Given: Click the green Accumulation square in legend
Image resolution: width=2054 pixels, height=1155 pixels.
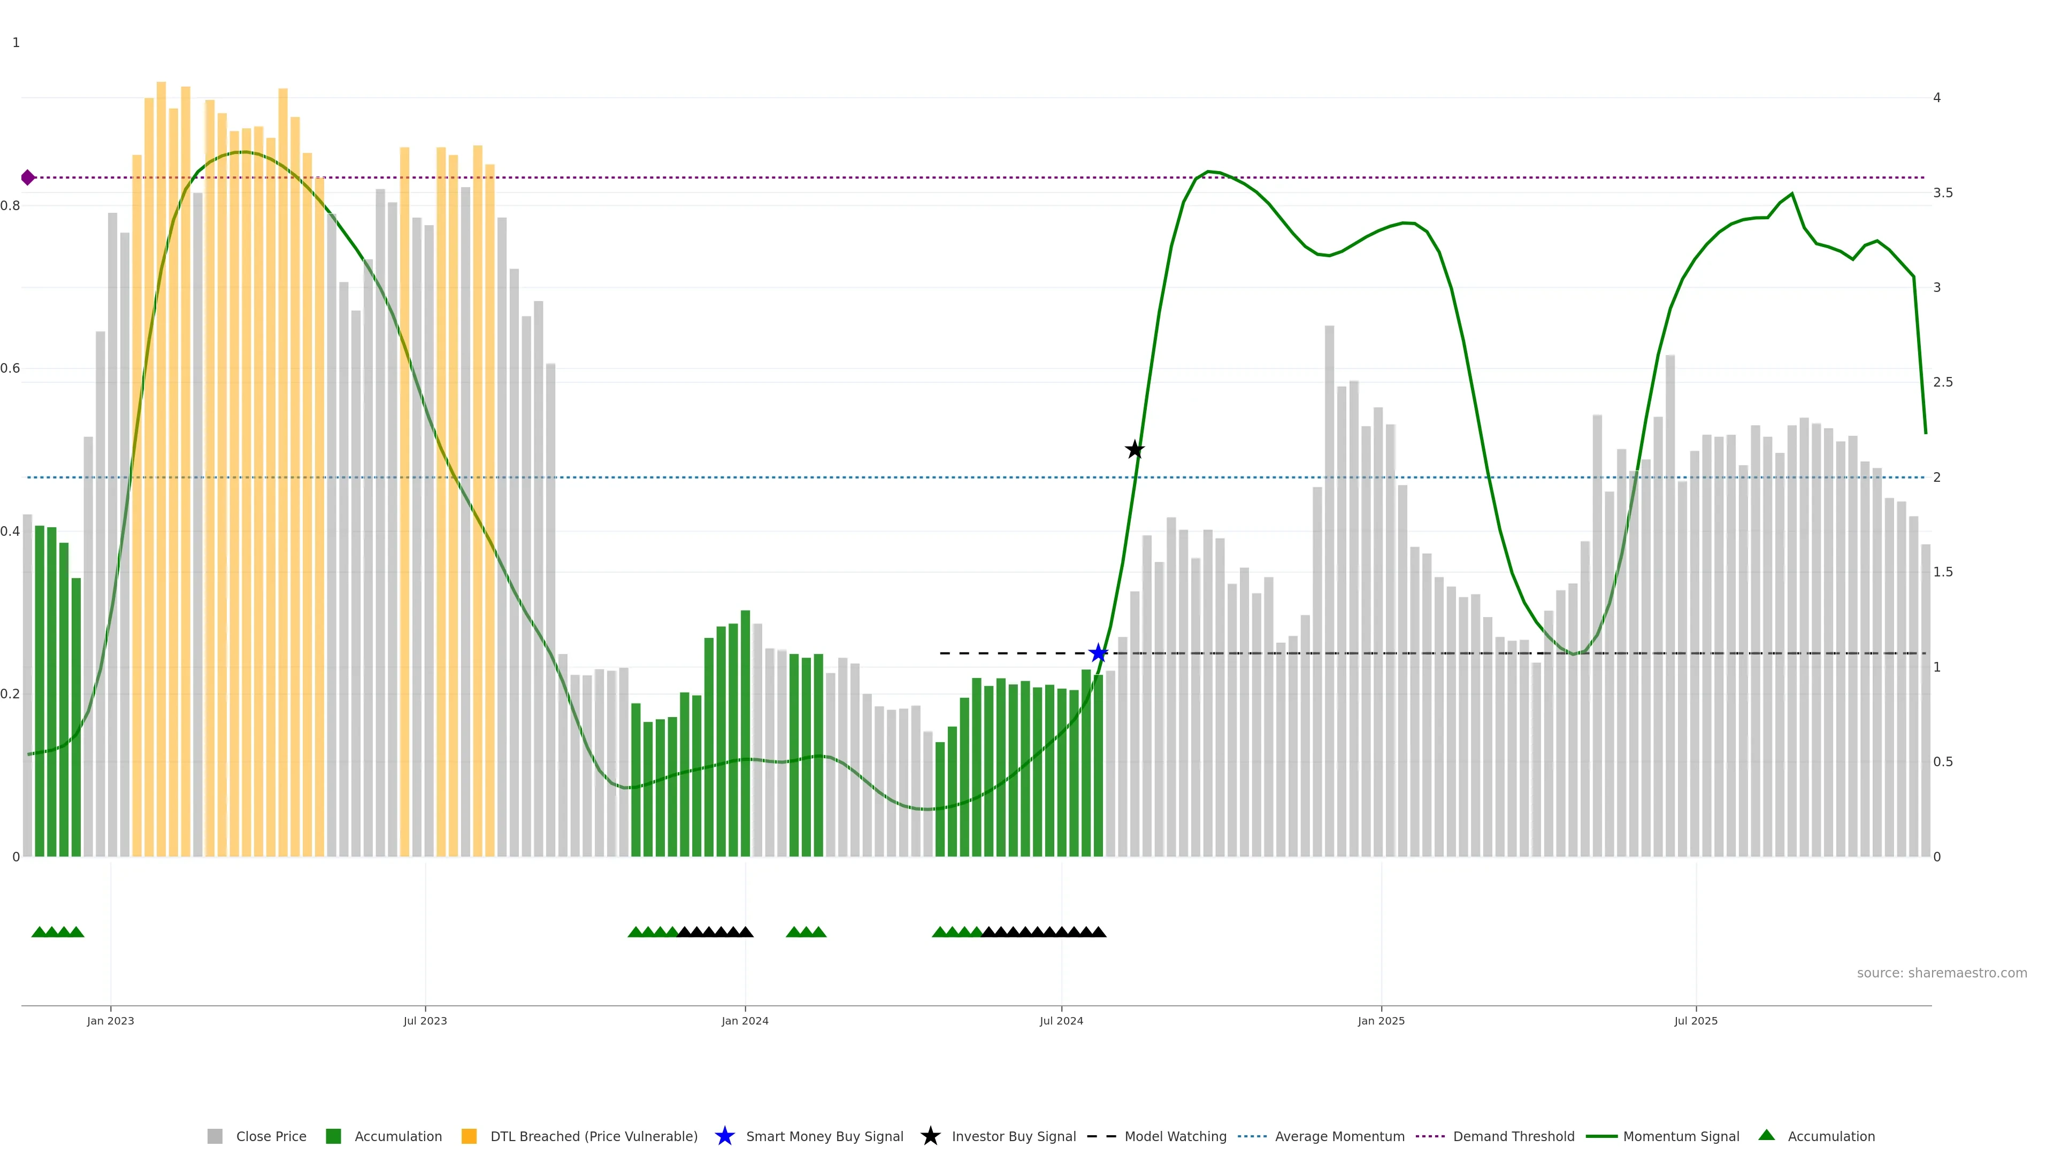Looking at the screenshot, I should coord(333,1136).
